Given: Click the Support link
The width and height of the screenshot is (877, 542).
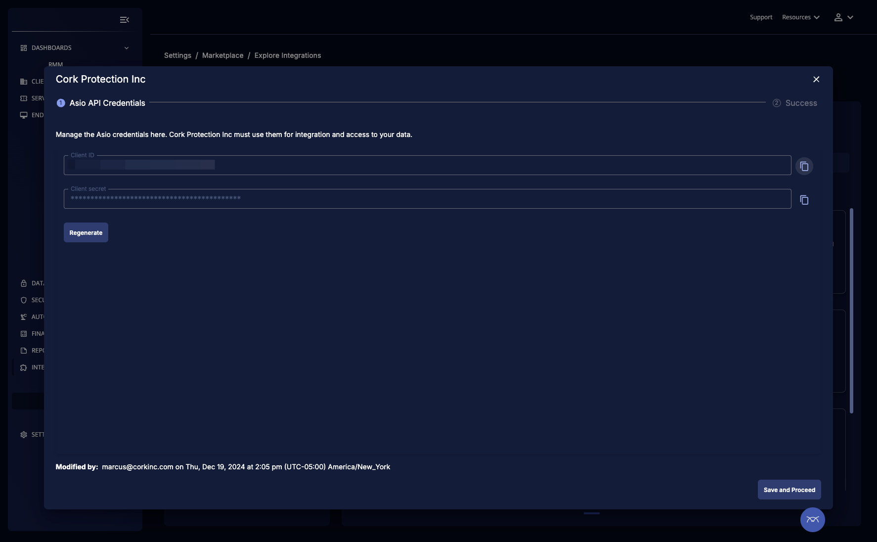Looking at the screenshot, I should 761,17.
